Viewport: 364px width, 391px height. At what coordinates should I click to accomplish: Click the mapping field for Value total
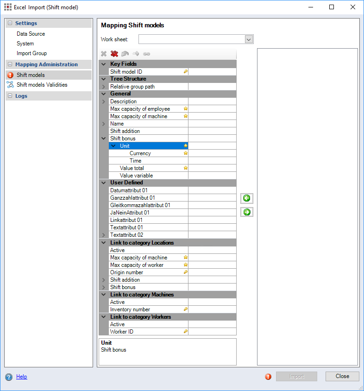pos(212,168)
